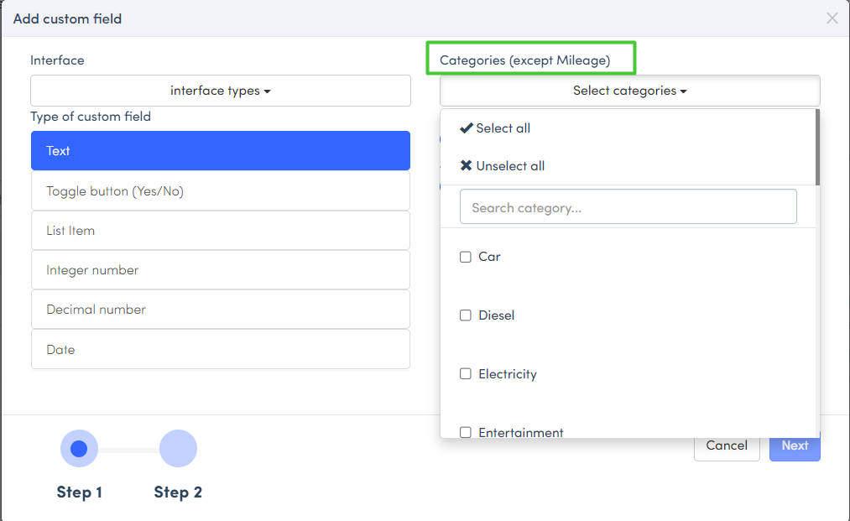
Task: Enable the Electricity category checkbox
Action: coord(466,374)
